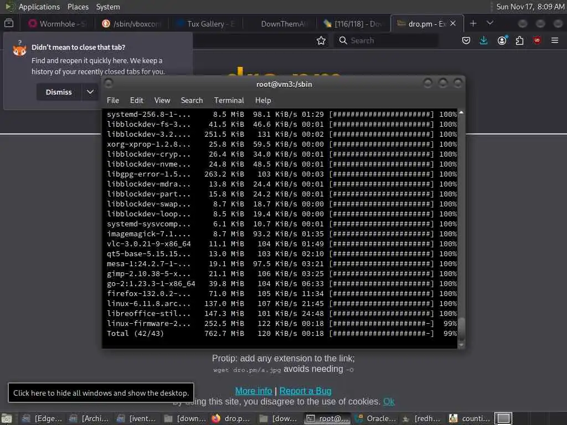Open Pocket save icon in toolbar
This screenshot has width=567, height=425.
click(x=466, y=40)
